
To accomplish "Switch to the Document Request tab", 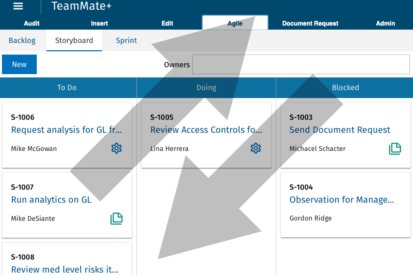I will coord(310,23).
